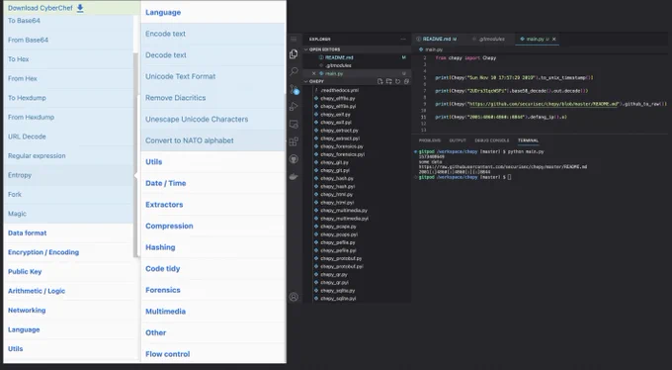Open the Explorer files icon in activity bar

294,54
